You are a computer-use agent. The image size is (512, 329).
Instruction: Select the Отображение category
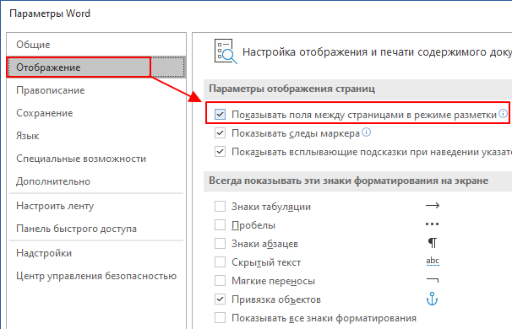coord(96,67)
